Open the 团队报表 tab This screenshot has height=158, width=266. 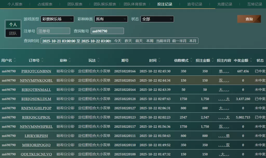tap(75, 4)
